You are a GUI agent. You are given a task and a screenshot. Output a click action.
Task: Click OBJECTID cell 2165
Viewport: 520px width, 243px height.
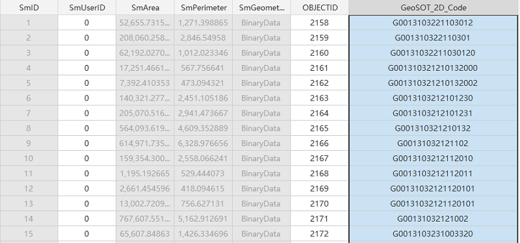pos(320,128)
